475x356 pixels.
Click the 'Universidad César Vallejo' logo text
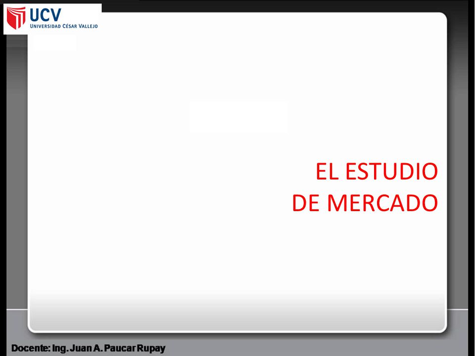[64, 26]
